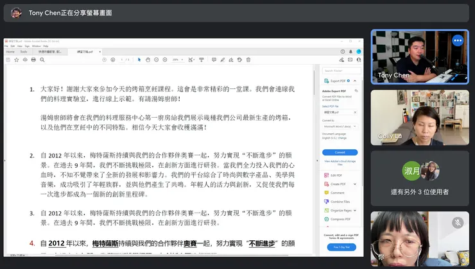Viewport: 475px width, 269px height.
Task: Click the save file icon in Acrobat toolbar
Action: point(8,60)
